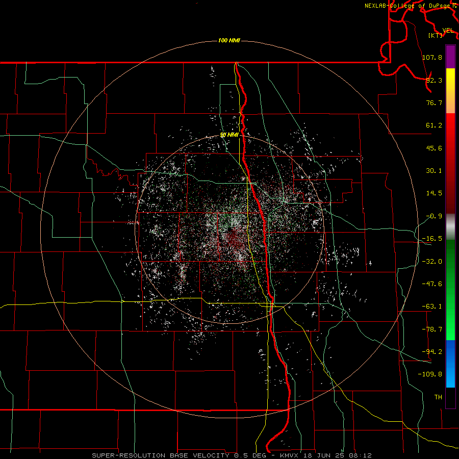Click the [KT] units label
Image resolution: width=459 pixels, height=459 pixels.
[435, 35]
